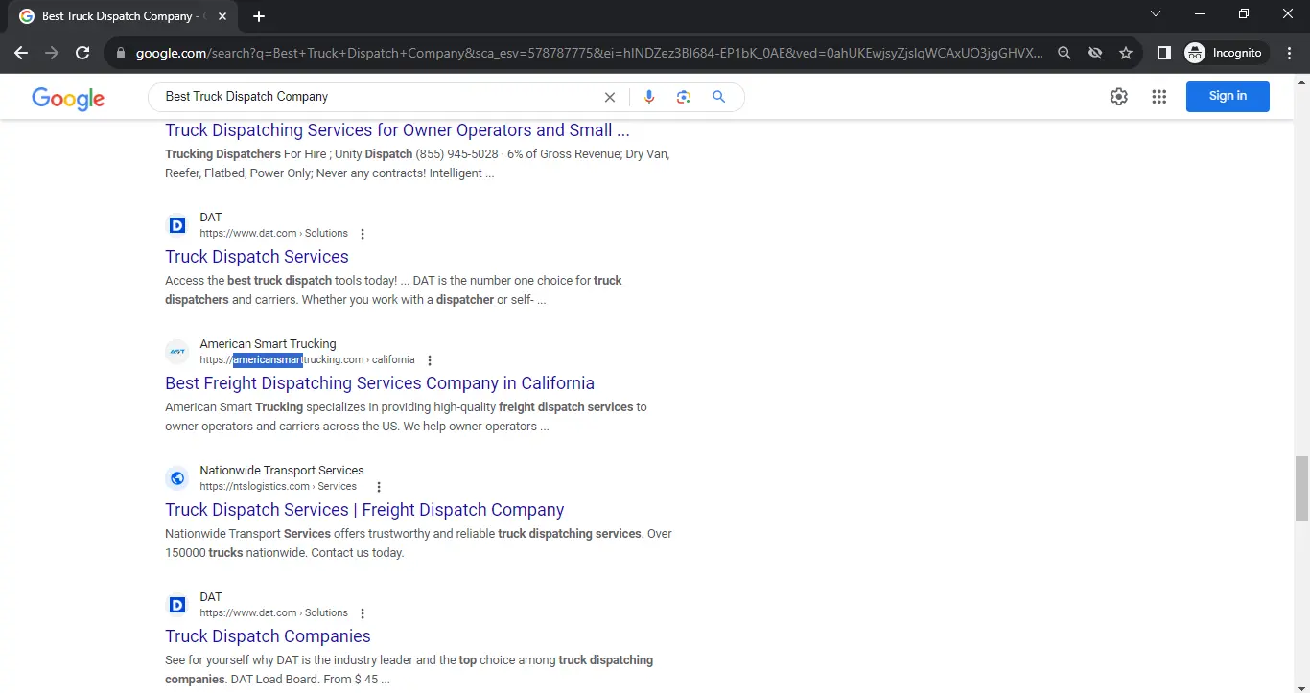
Task: Click inside the Google search input field
Action: tap(374, 97)
